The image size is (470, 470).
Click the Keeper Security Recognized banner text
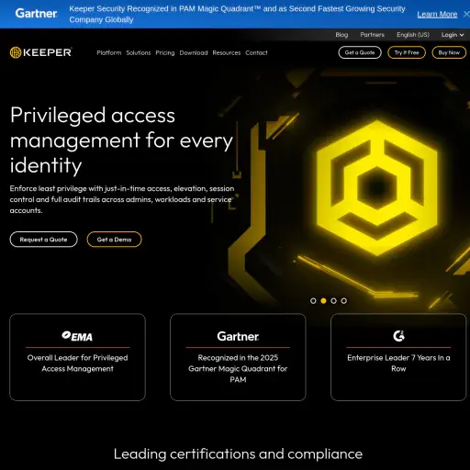(237, 14)
